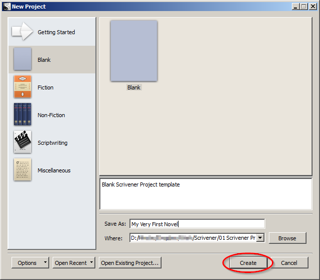Expand the Open Recent dropdown

(x=92, y=263)
